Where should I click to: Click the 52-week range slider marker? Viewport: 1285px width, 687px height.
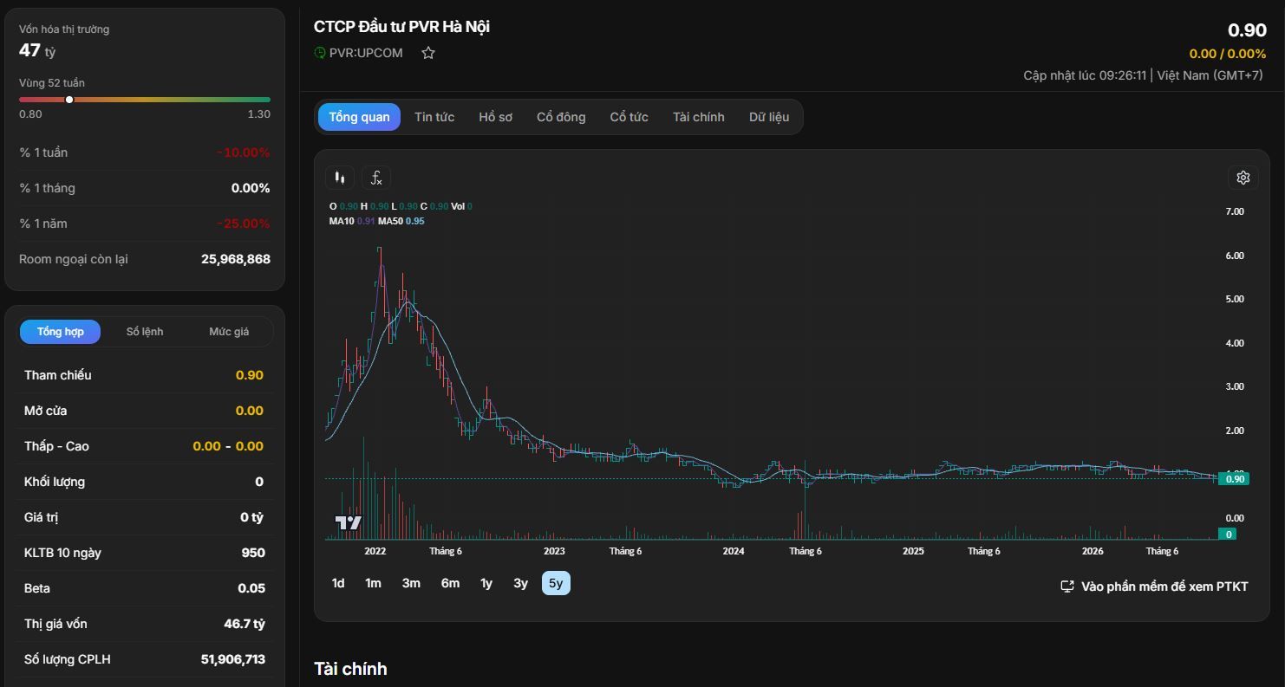69,100
